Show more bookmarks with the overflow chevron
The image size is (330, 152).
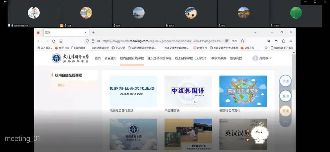pos(266,48)
